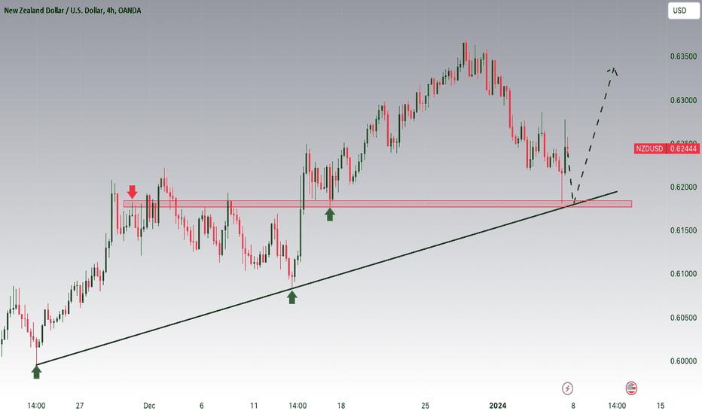
Task: Click the 11 date label on the time axis
Action: click(254, 406)
